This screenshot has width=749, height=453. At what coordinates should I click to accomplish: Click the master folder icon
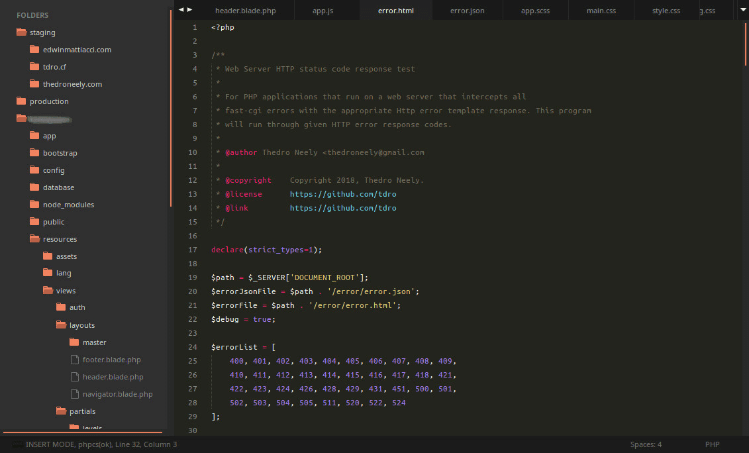tap(74, 342)
